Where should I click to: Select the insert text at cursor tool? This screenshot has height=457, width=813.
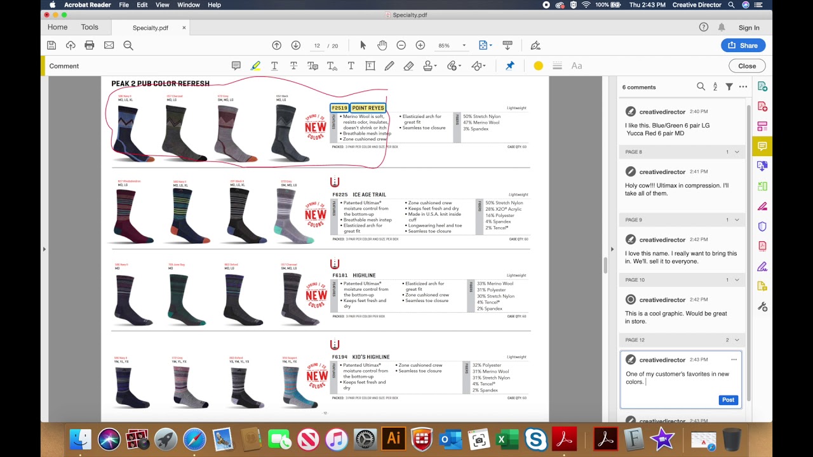(x=332, y=65)
